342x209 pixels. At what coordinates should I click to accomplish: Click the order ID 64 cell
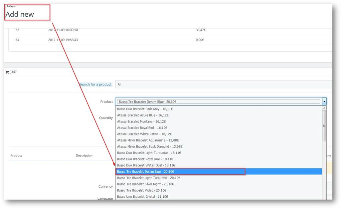17,40
